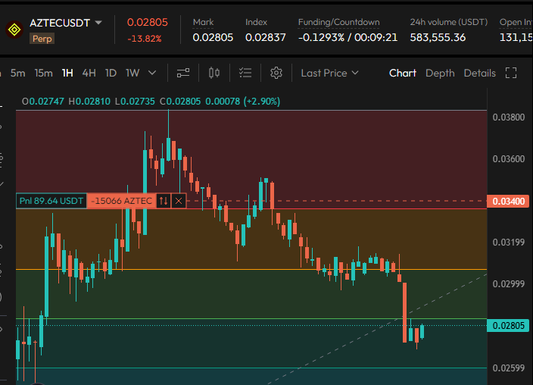This screenshot has width=533, height=385.
Task: Select the 4H timeframe
Action: tap(89, 73)
